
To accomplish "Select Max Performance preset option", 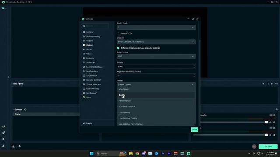I will pyautogui.click(x=156, y=106).
